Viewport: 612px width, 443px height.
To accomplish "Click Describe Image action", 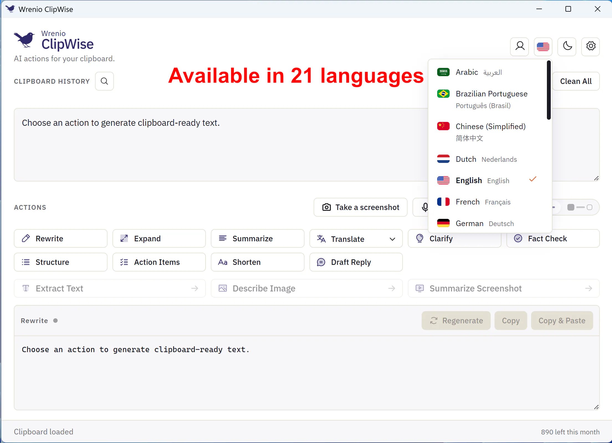I will 307,288.
